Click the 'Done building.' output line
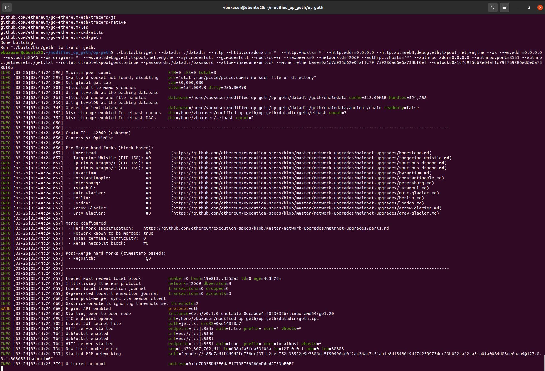Screen dimensions: 545x371 (x=18, y=42)
